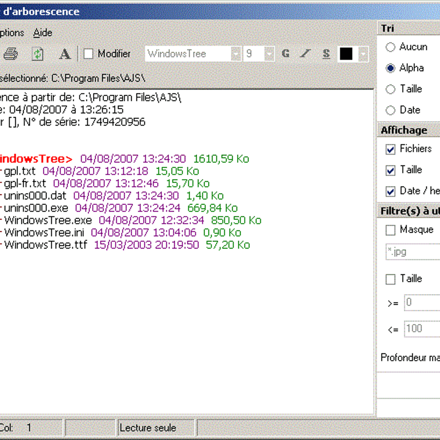Uncheck the Taille display checkbox under Affichage

click(x=391, y=170)
